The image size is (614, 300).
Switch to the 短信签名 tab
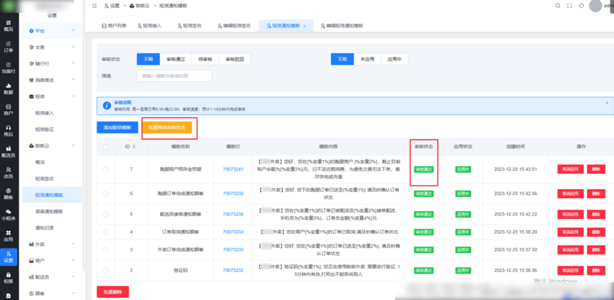(x=189, y=26)
